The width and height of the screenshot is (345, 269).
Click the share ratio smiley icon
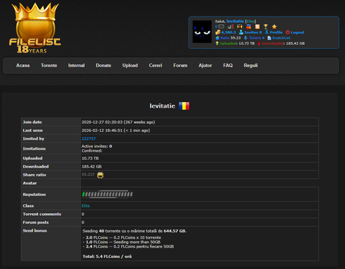pyautogui.click(x=100, y=175)
